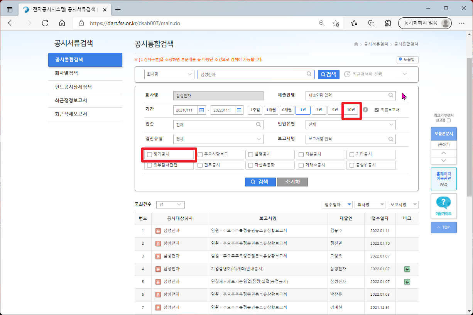Close the 전자공시시스템 tab
This screenshot has height=315, width=473.
pos(105,9)
